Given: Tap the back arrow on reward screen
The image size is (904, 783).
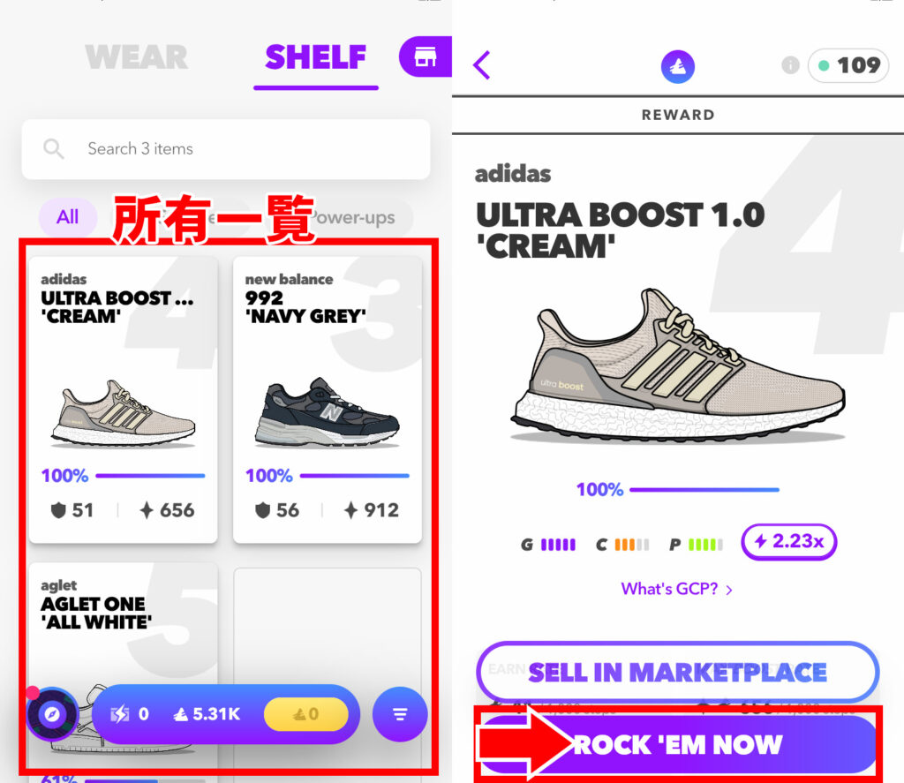Looking at the screenshot, I should (x=482, y=64).
